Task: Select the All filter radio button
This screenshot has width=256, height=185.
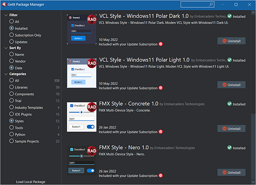Action: (12, 21)
